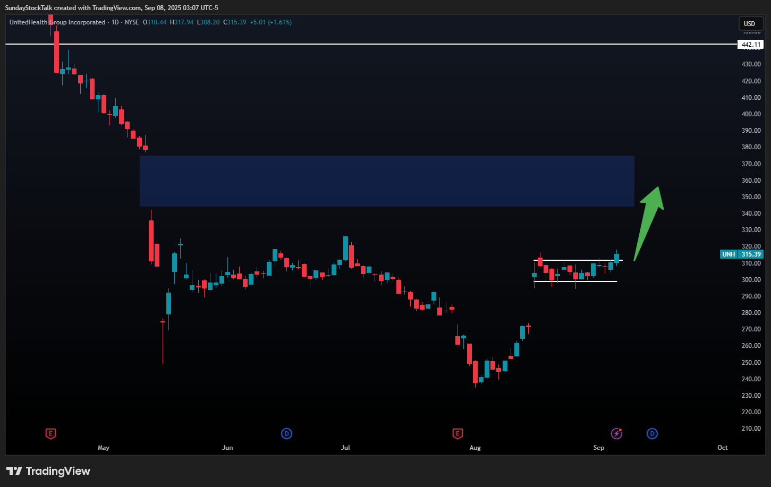Click the 300.00 price axis label

751,280
